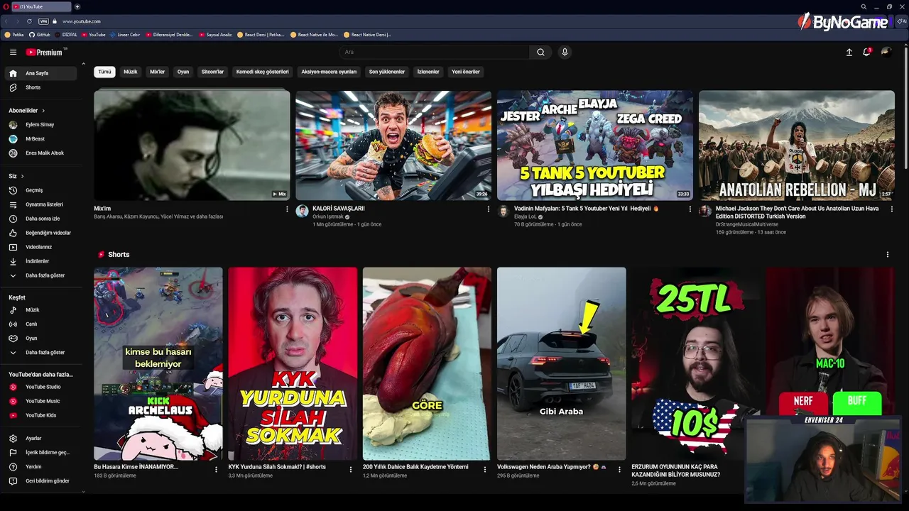Play KALORİ SAVAŞLARI thumbnail
909x511 pixels.
click(x=393, y=145)
